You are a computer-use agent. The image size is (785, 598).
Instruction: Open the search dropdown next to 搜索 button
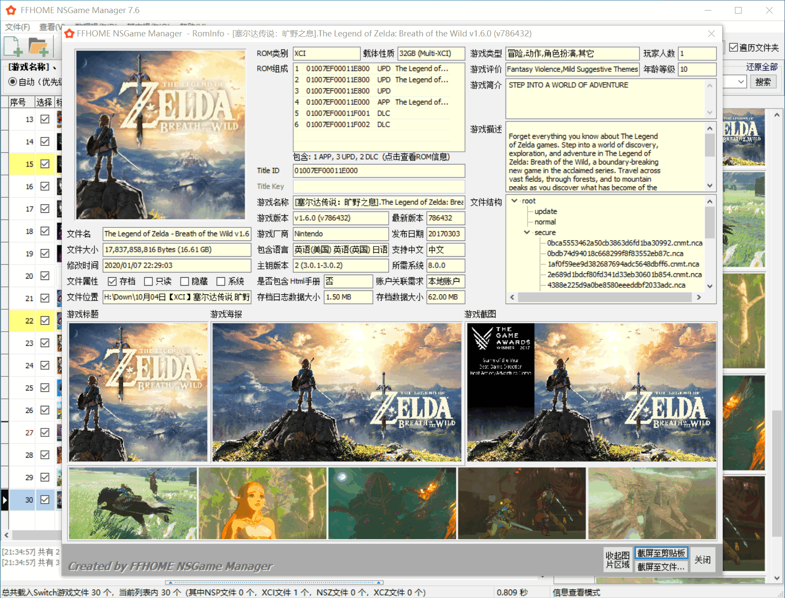pos(741,82)
